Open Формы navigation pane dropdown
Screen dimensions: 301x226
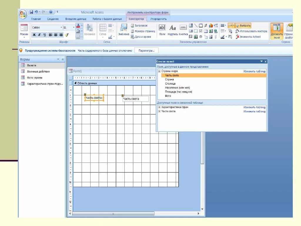click(58, 59)
